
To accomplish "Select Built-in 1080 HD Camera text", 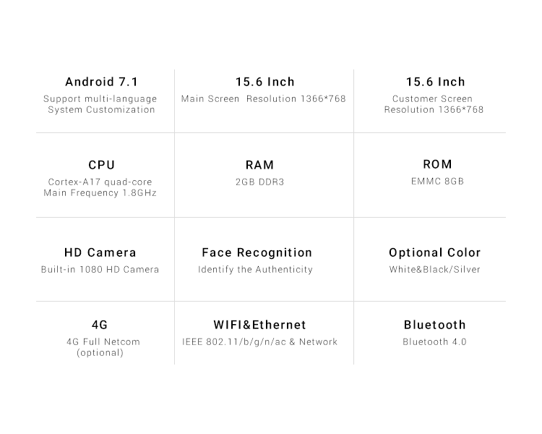I will pyautogui.click(x=100, y=270).
